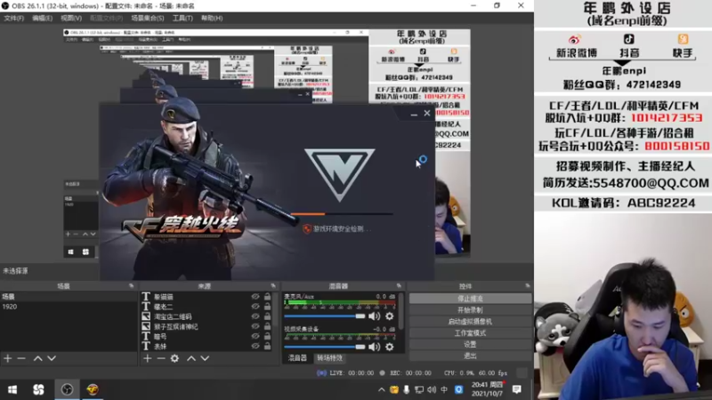
Task: Click 启动虚拟摄像机 button
Action: 470,321
